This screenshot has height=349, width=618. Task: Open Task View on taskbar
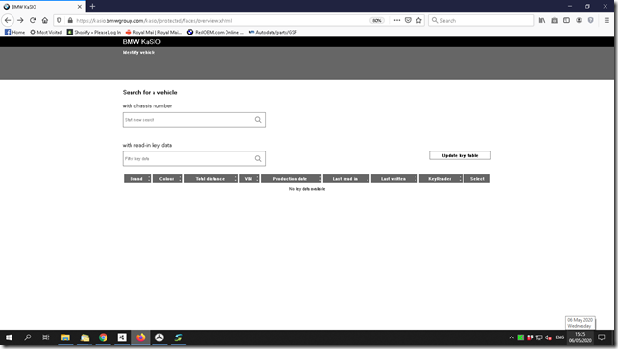[x=46, y=337]
